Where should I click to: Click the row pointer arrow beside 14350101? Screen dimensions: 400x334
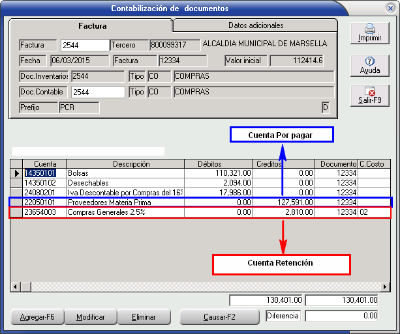(x=17, y=174)
